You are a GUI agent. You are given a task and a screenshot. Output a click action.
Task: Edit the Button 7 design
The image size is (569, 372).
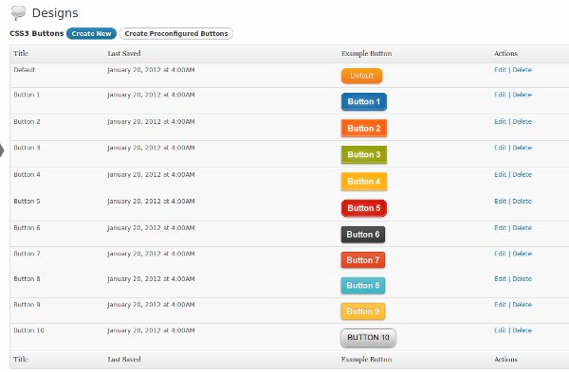[500, 254]
